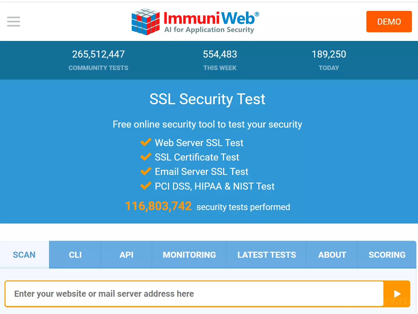
Task: Click the PCI DSS, HIPAA & NIST Test item
Action: coord(215,186)
